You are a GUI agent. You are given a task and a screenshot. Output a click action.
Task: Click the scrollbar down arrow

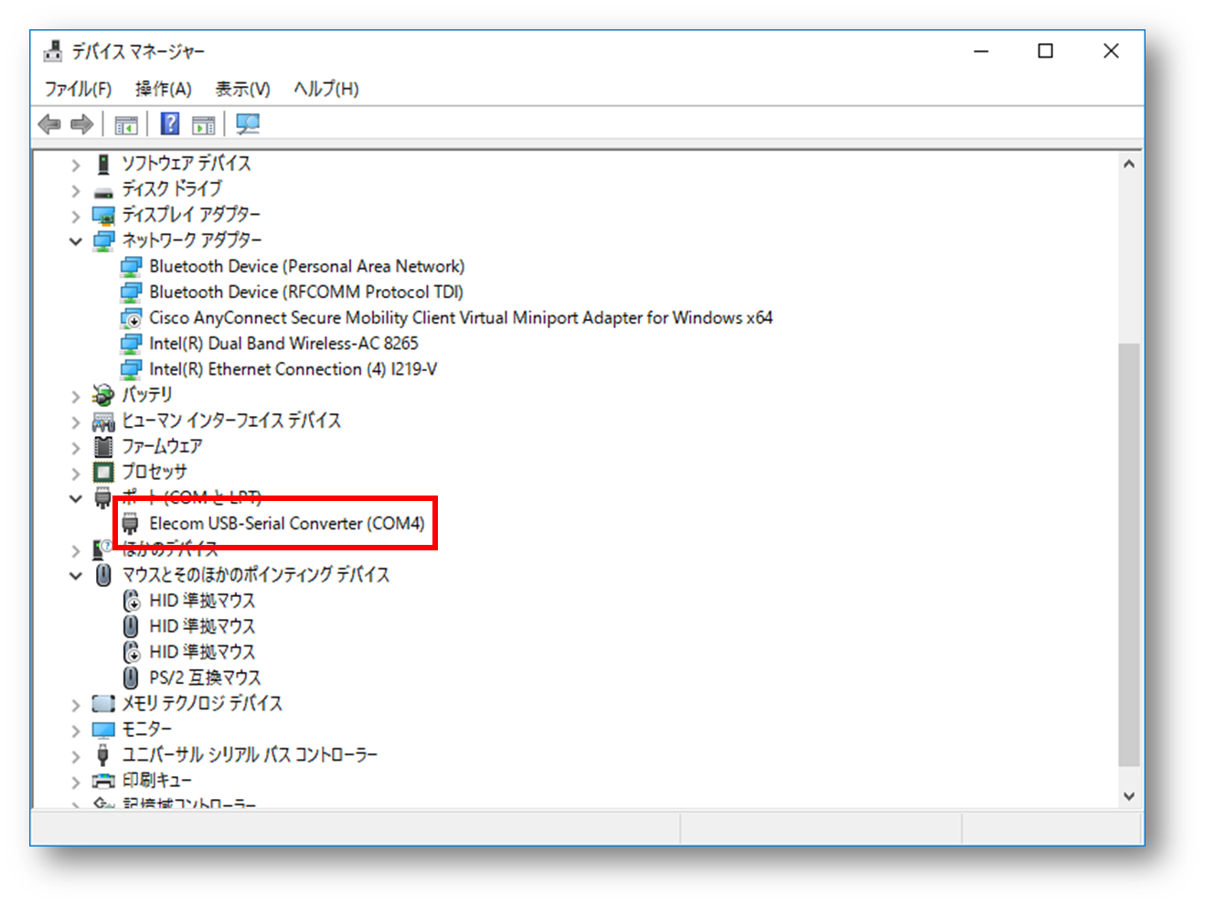(1129, 796)
